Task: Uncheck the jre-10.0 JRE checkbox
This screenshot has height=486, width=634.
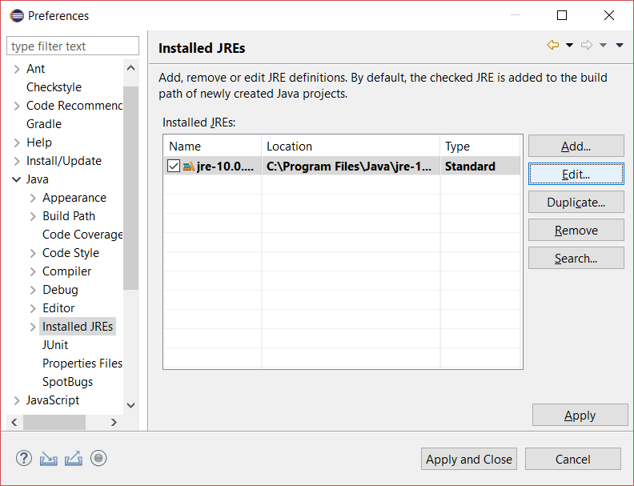Action: click(x=174, y=167)
